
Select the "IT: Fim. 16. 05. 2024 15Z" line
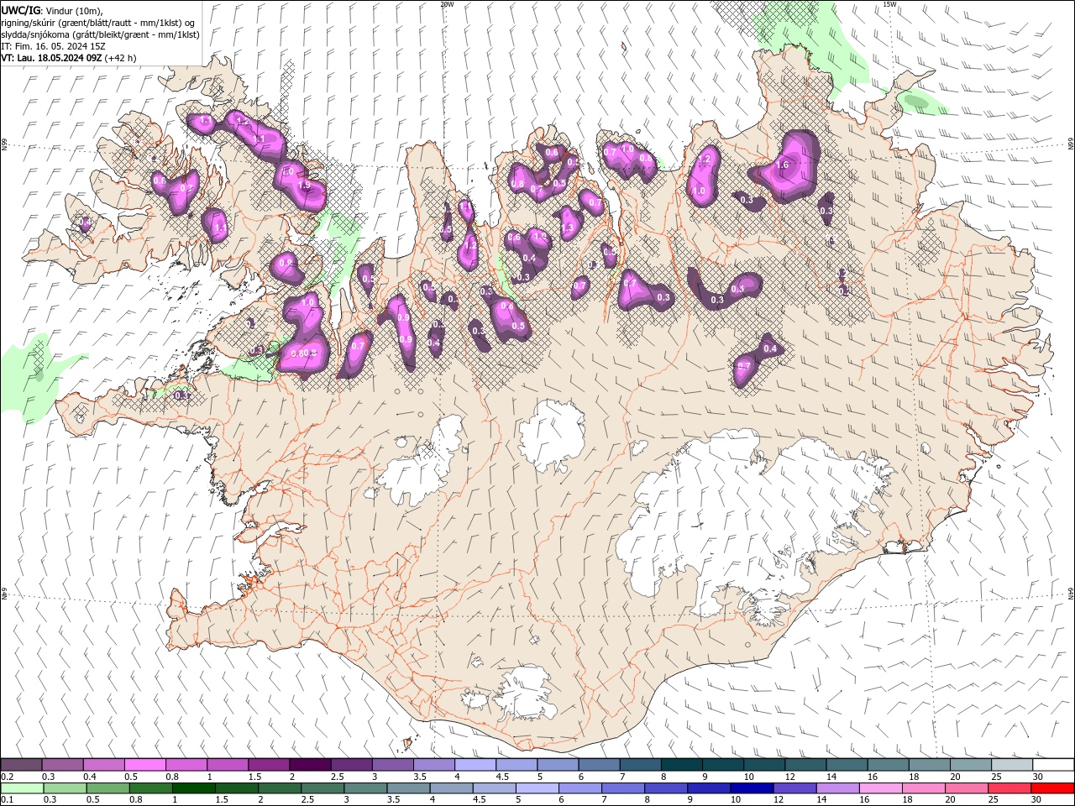(x=53, y=46)
